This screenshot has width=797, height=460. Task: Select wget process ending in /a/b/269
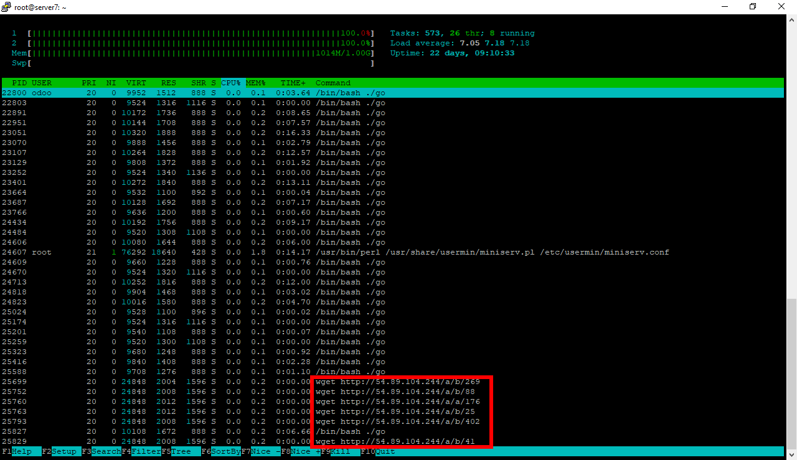(x=392, y=382)
